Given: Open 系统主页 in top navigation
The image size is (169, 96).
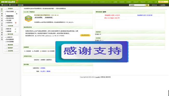Looking at the screenshot, I should 136,2.
